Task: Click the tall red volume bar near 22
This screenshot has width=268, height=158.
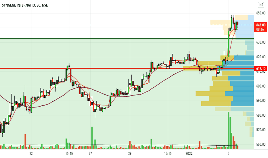Action: pos(25,142)
